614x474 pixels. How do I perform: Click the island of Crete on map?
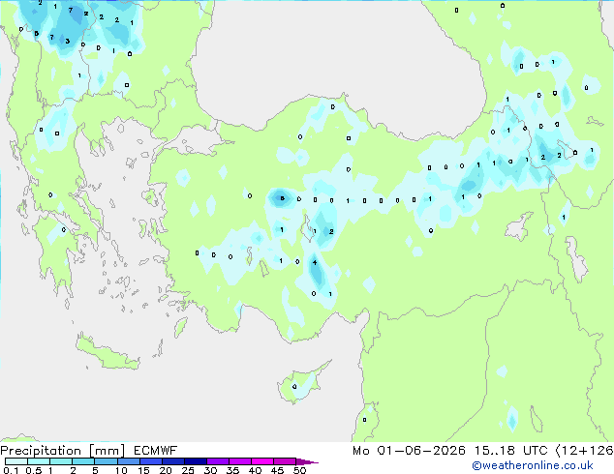click(x=107, y=353)
